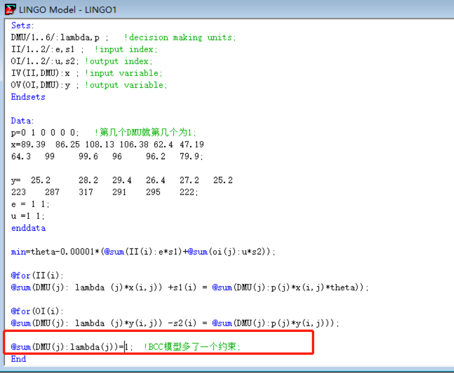Click the value '47.19' in x data

click(192, 145)
